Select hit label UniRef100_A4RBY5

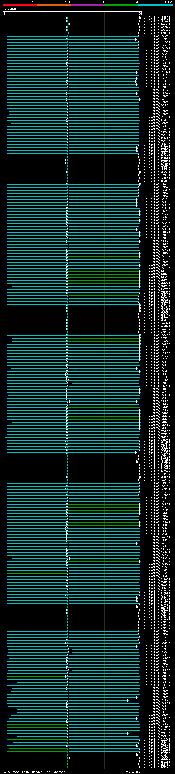157,121
